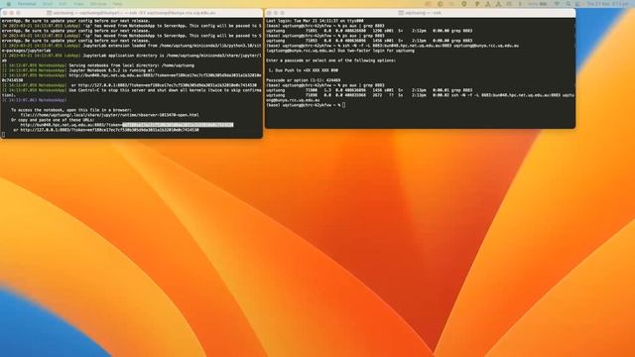Click the file:///home nbserver open.html path
Image resolution: width=635 pixels, height=357 pixels.
point(109,115)
